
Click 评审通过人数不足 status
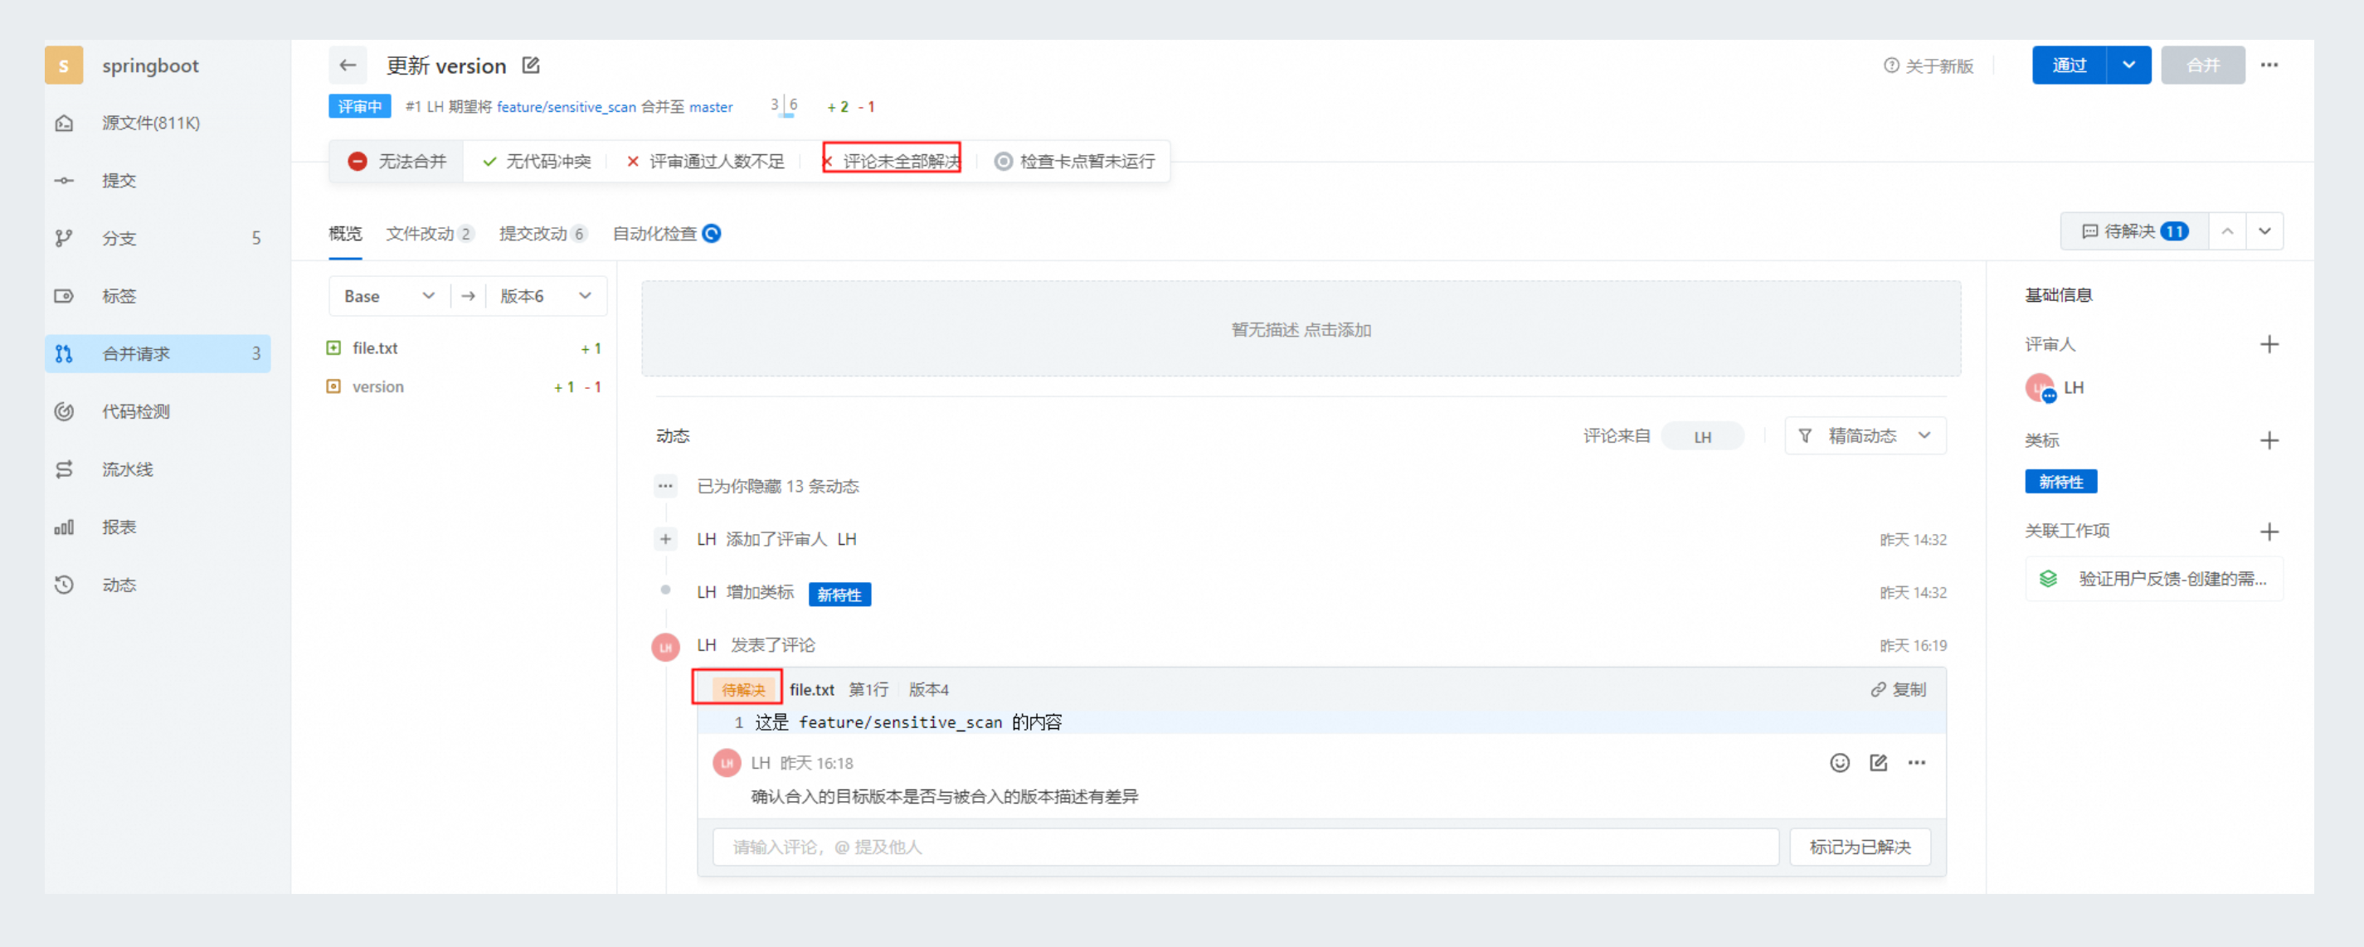705,162
